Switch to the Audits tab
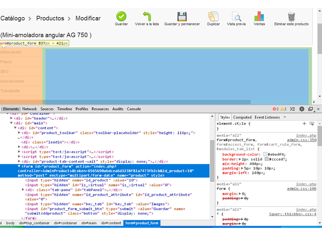Viewport: 322px width, 241px height. click(118, 109)
